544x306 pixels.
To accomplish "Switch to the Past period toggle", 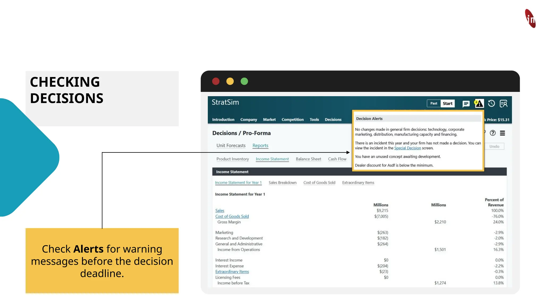I will click(x=434, y=103).
